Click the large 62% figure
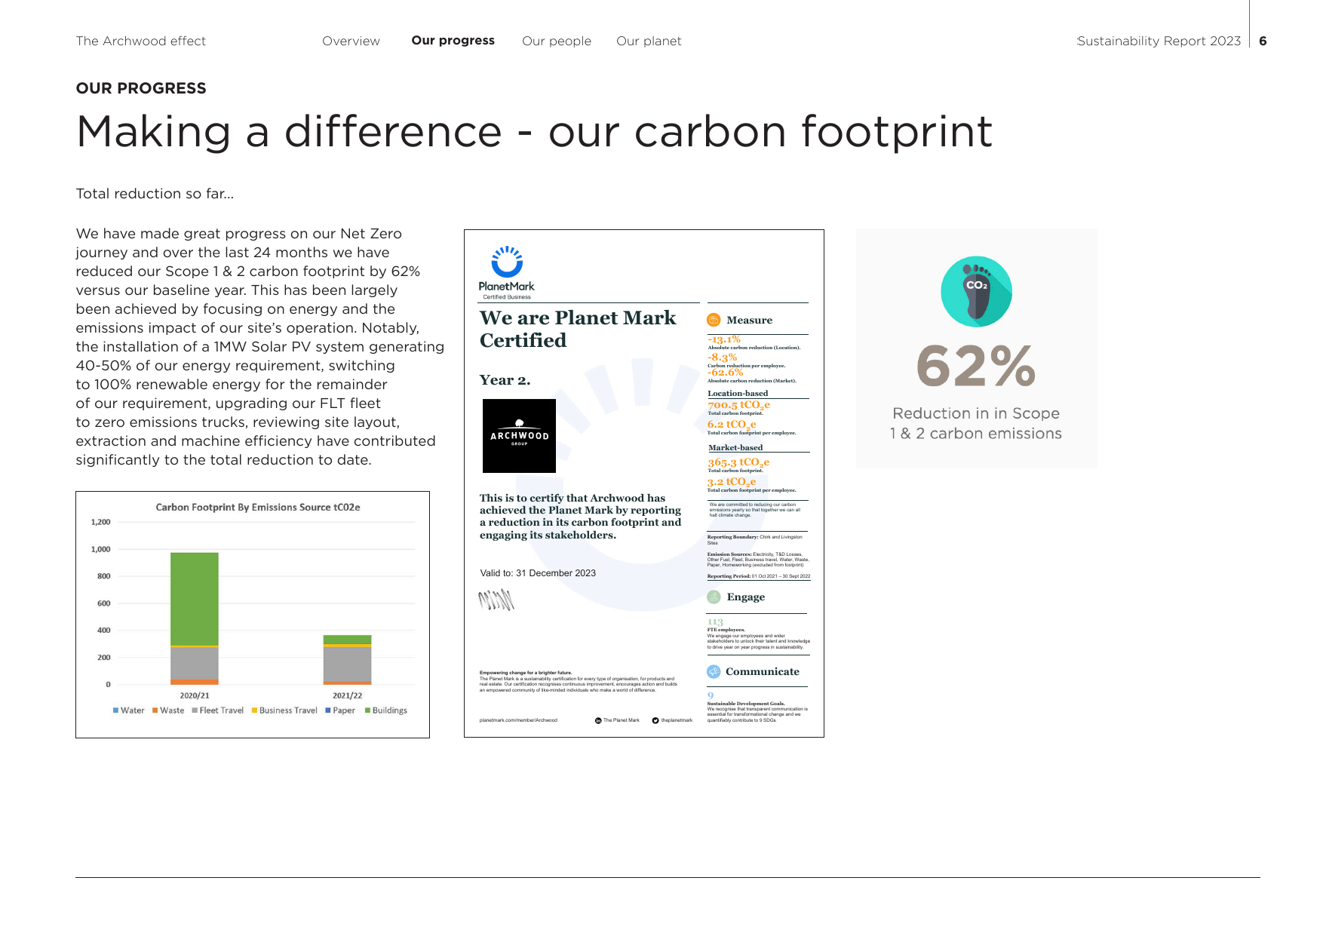Image resolution: width=1323 pixels, height=936 pixels. click(976, 367)
